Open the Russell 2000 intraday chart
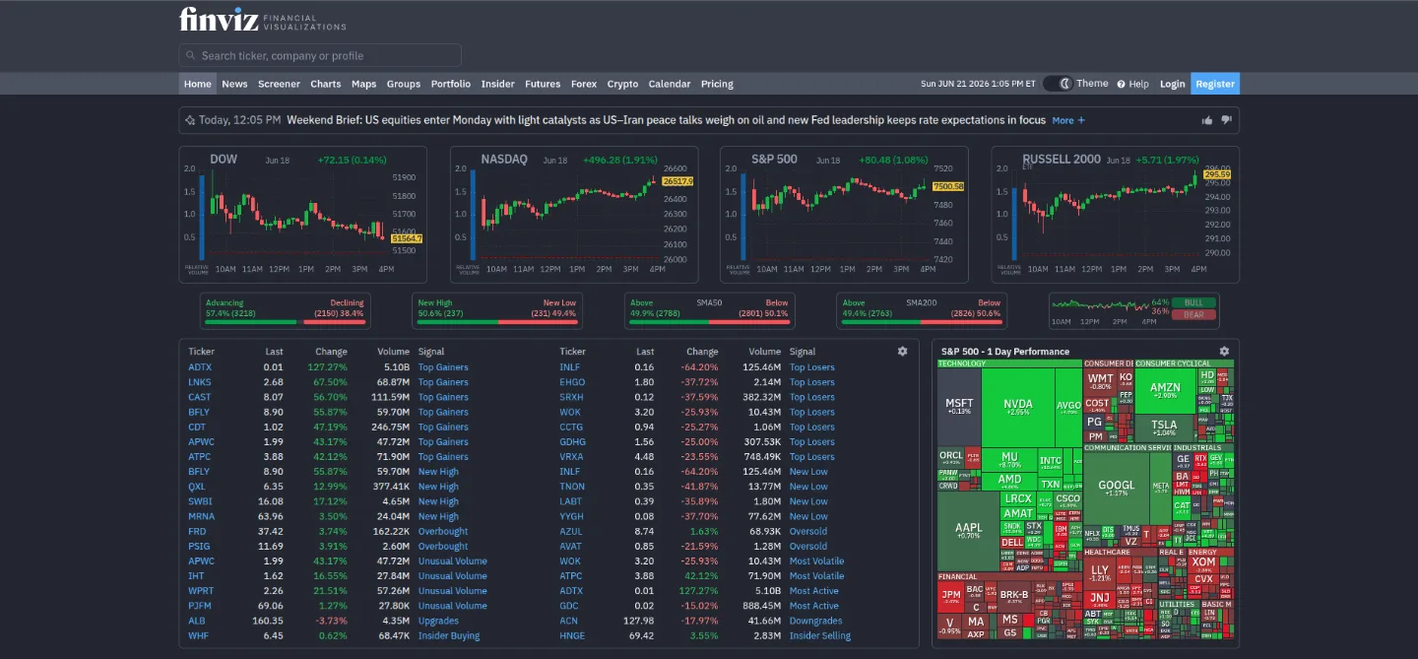This screenshot has width=1418, height=659. 1115,215
